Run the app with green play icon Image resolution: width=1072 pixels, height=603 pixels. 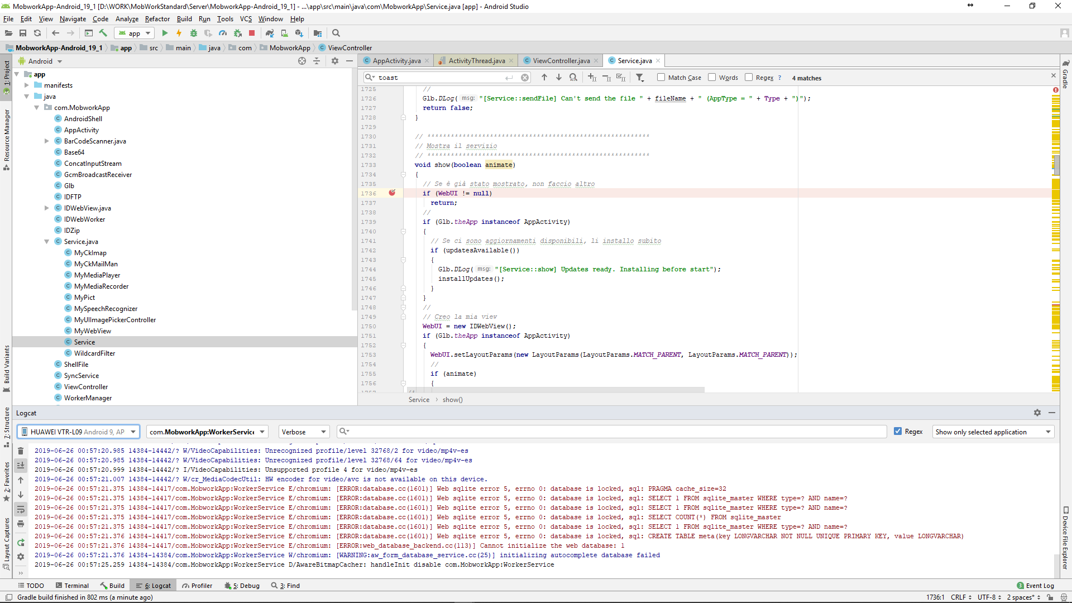coord(165,33)
